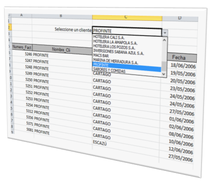The height and width of the screenshot is (184, 210).
Task: Choose HOTELERA LOS POZOS S.A. option
Action: [x=114, y=47]
